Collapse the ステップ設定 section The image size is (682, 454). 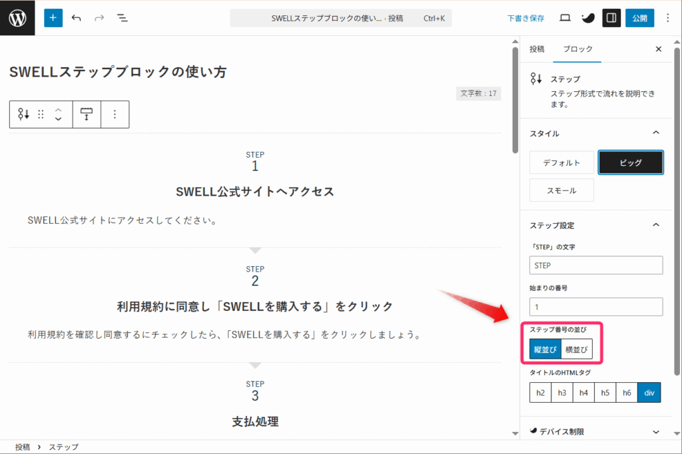click(655, 225)
